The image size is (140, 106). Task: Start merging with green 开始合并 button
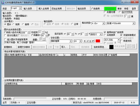point(110,9)
